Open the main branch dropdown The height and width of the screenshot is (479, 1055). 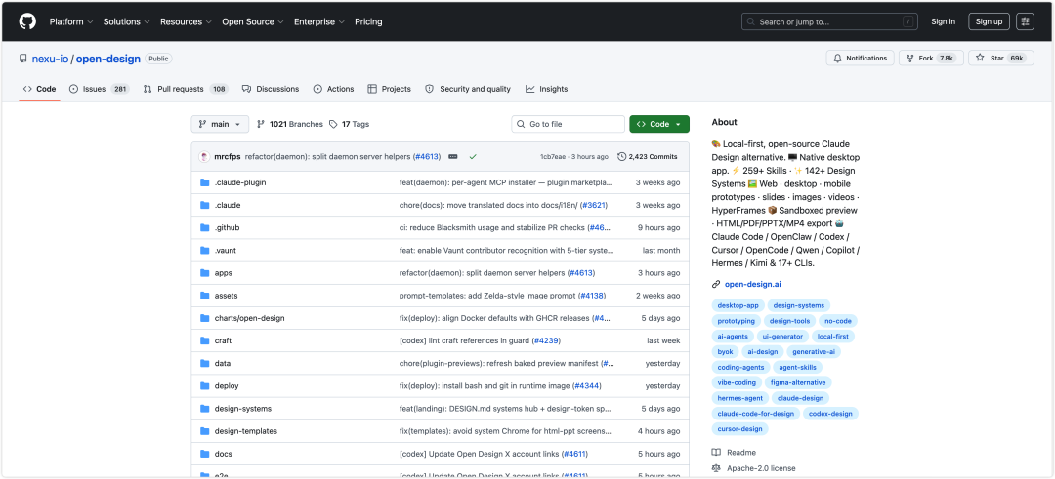click(x=220, y=124)
